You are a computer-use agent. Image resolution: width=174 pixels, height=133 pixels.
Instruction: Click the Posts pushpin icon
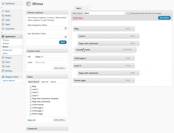click(x=3, y=11)
